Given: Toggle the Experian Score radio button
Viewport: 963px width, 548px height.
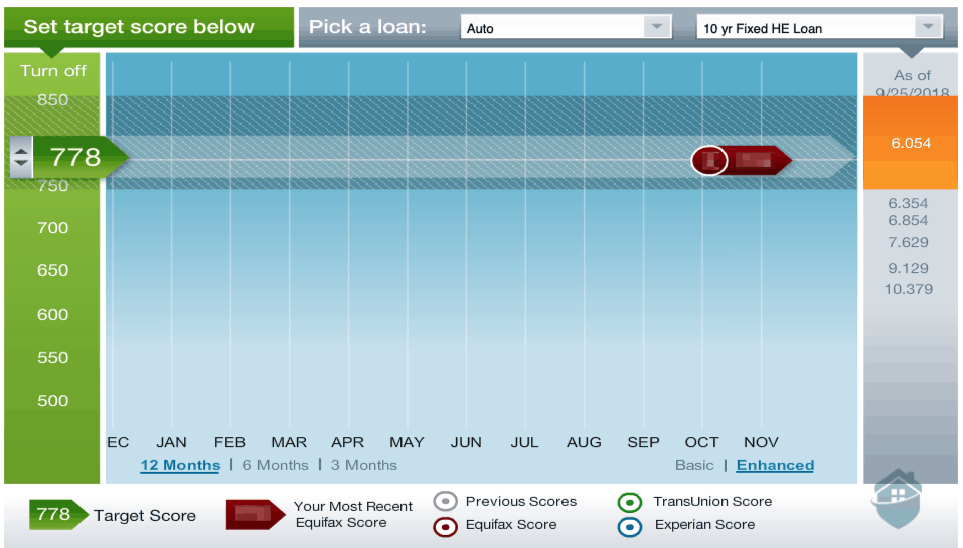Looking at the screenshot, I should [629, 527].
